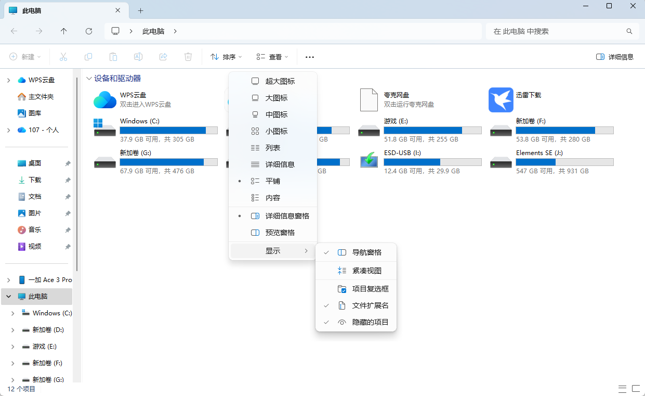This screenshot has width=645, height=396.
Task: Click the three-dot more options icon
Action: point(310,57)
